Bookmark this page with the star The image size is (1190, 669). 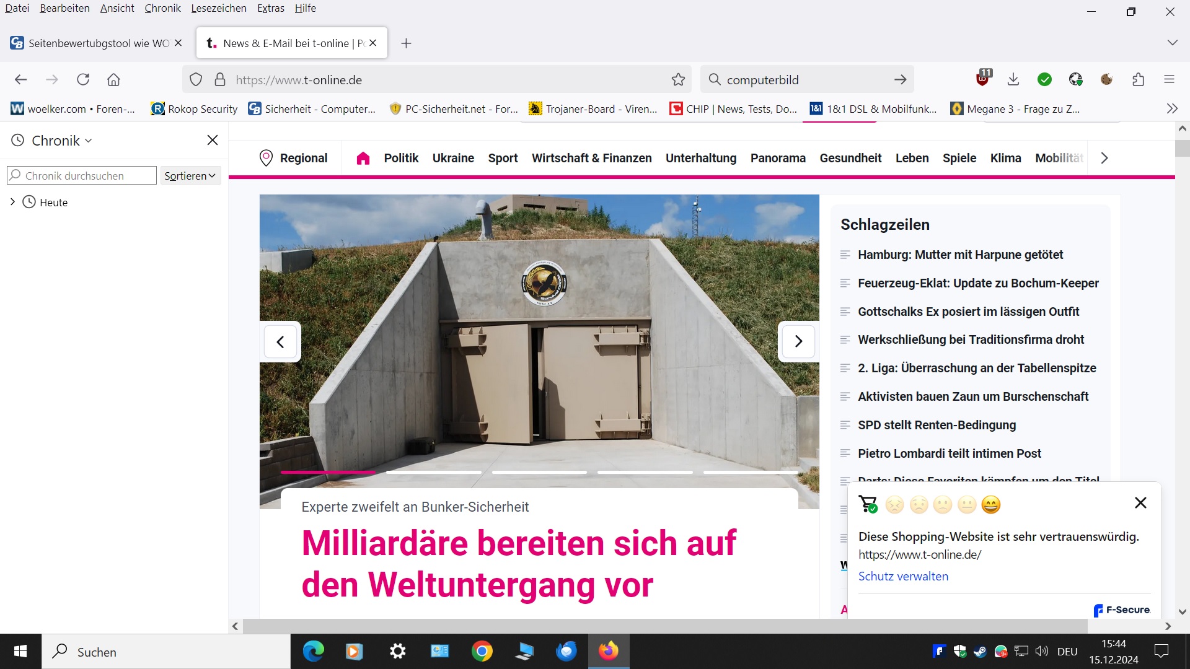(678, 79)
